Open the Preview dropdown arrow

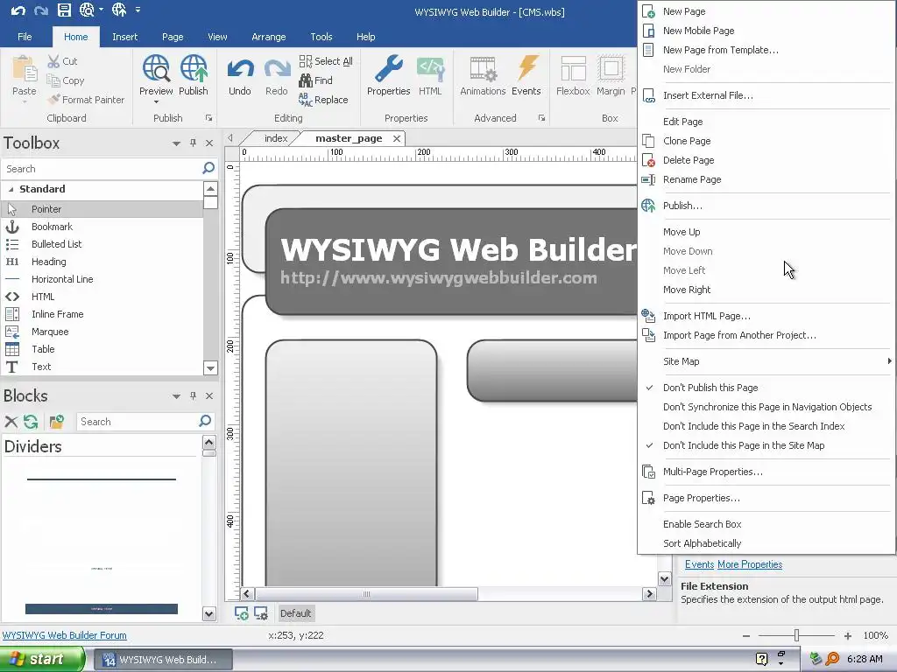point(156,103)
